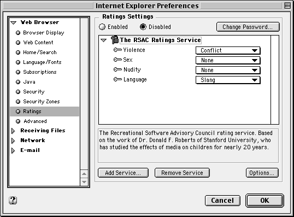294x217 pixels.
Task: Click the Add Service button
Action: [123, 173]
